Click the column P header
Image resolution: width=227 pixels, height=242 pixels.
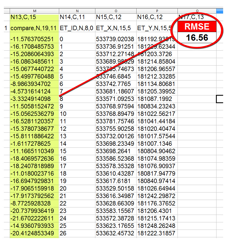pyautogui.click(x=157, y=11)
